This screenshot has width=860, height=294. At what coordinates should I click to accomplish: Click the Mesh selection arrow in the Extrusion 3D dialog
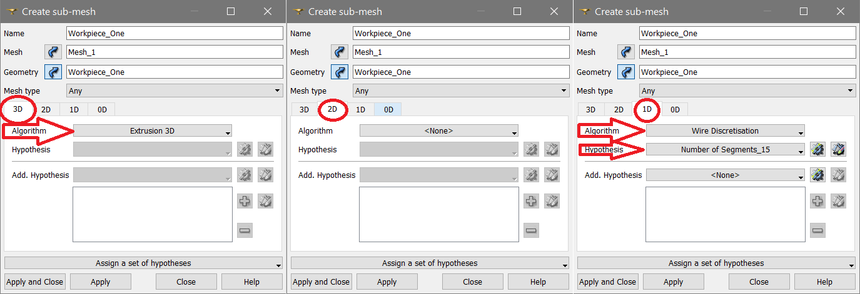click(53, 52)
